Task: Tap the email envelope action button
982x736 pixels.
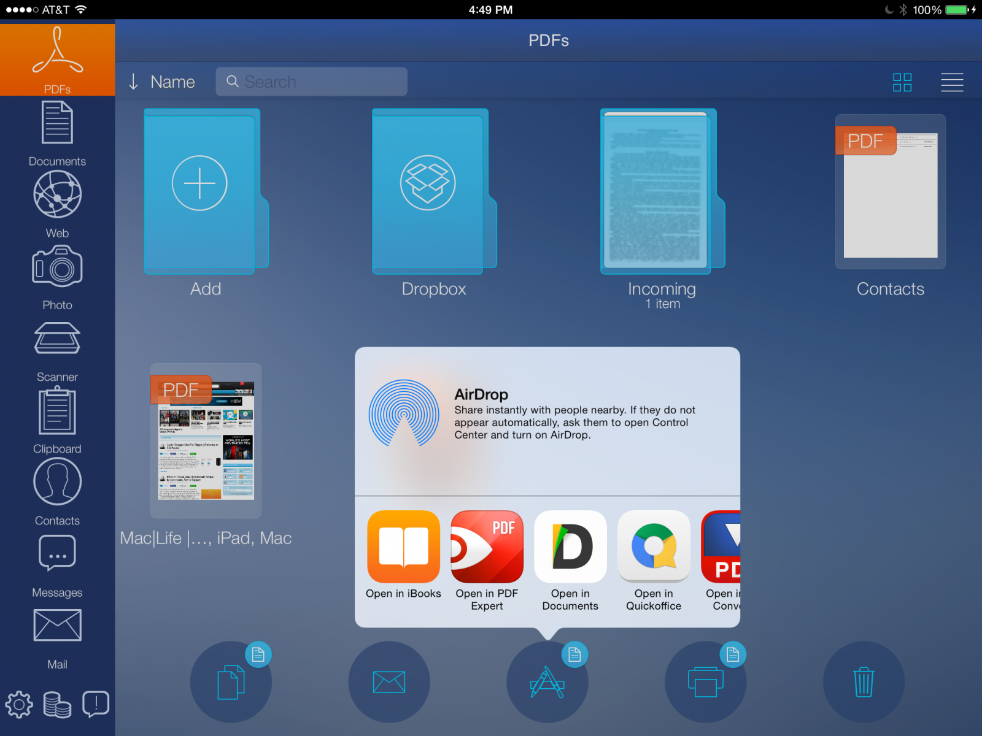Action: point(389,681)
